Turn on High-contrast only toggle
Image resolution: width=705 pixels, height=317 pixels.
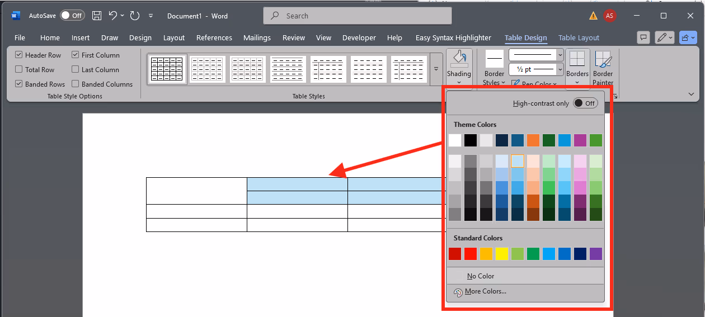tap(585, 103)
